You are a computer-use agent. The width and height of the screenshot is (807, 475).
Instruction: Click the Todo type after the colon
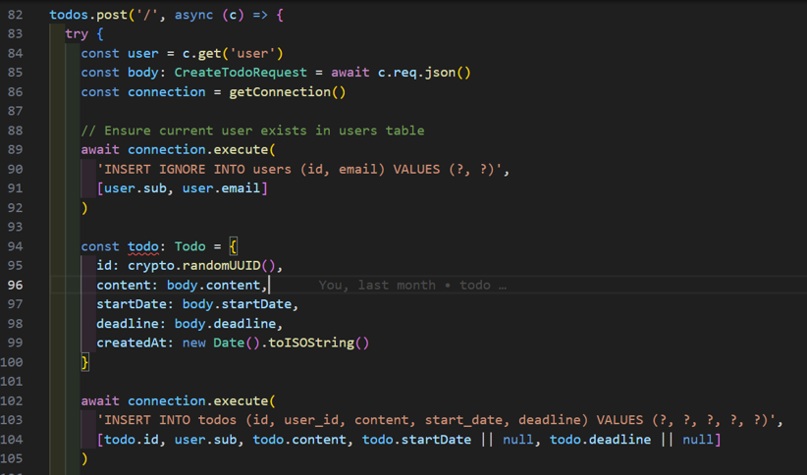[x=189, y=246]
